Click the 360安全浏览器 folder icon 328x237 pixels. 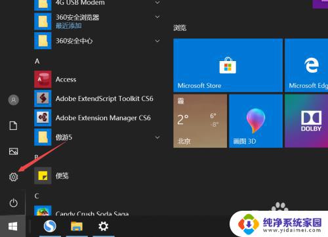[x=43, y=22]
